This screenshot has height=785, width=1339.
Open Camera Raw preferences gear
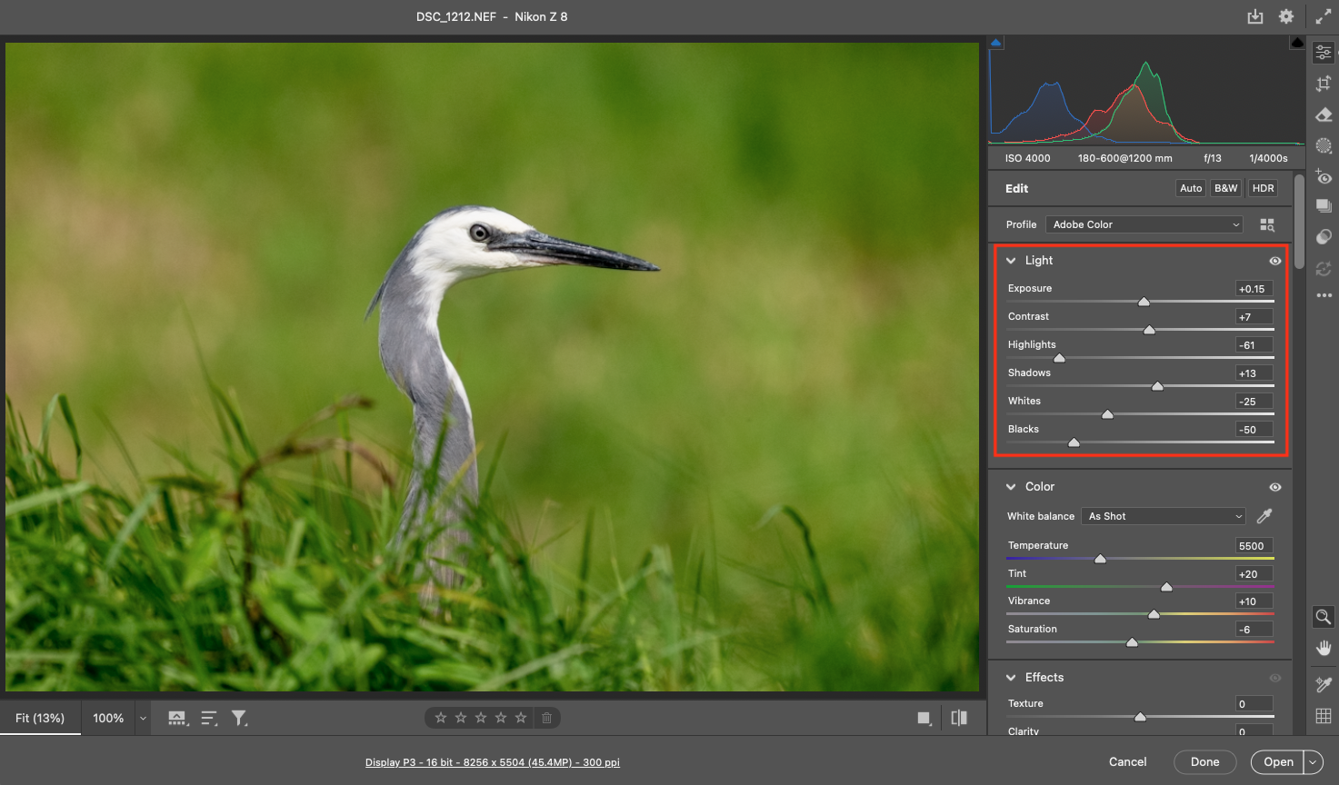click(x=1285, y=16)
